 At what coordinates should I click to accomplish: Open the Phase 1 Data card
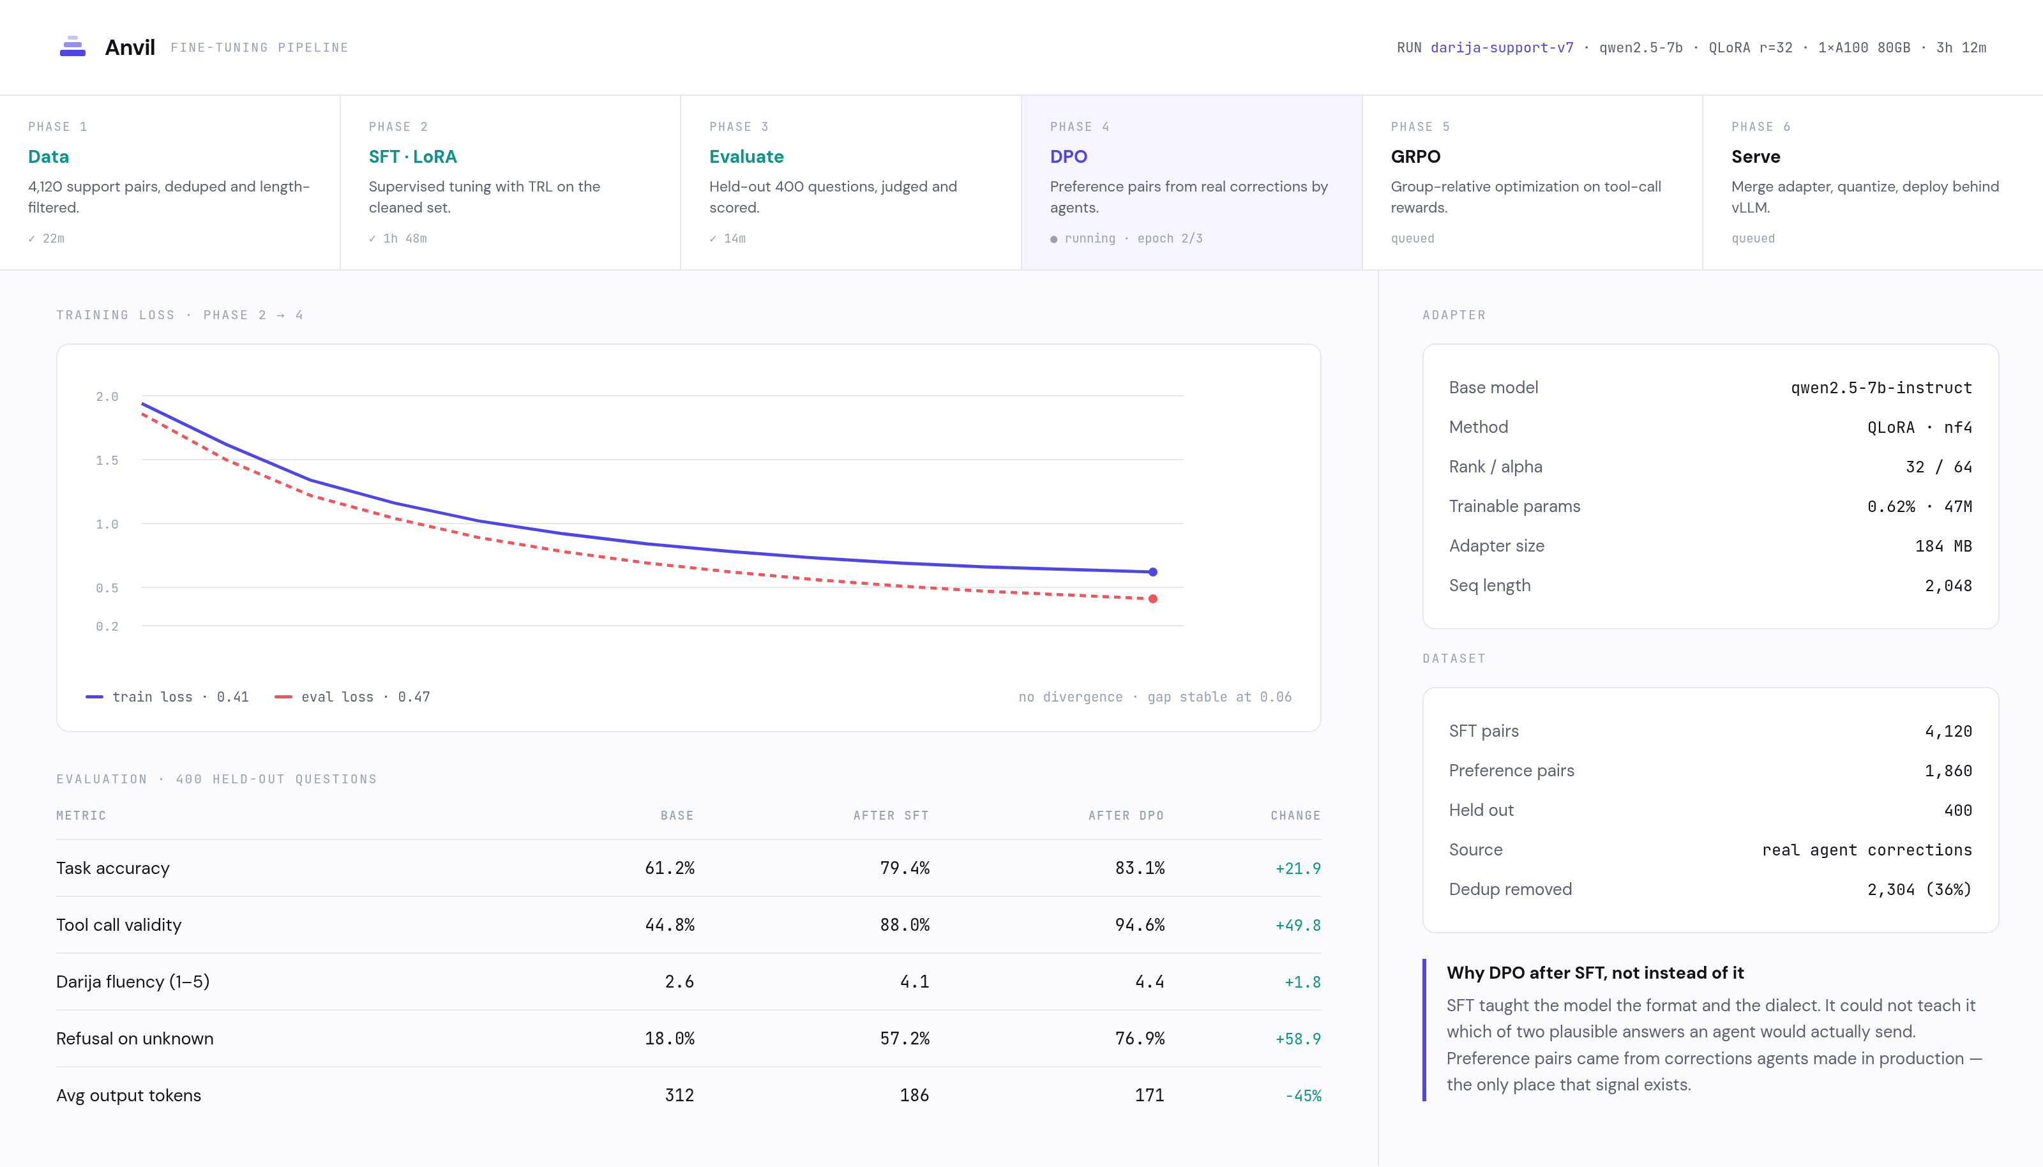point(170,183)
